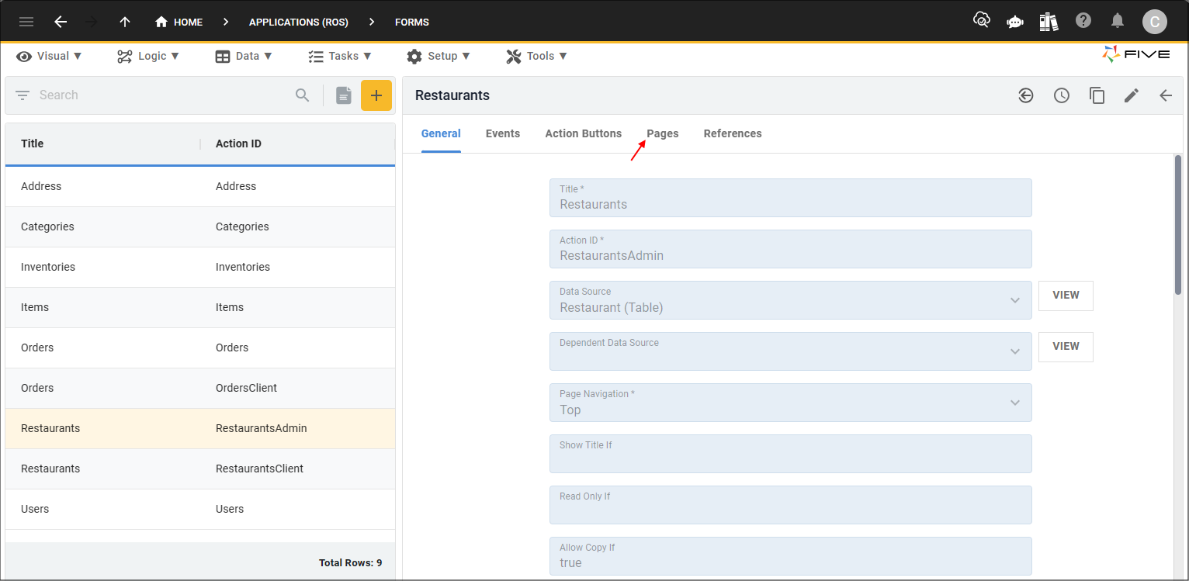Viewport: 1189px width, 581px height.
Task: Open the library books icon
Action: tap(1049, 22)
